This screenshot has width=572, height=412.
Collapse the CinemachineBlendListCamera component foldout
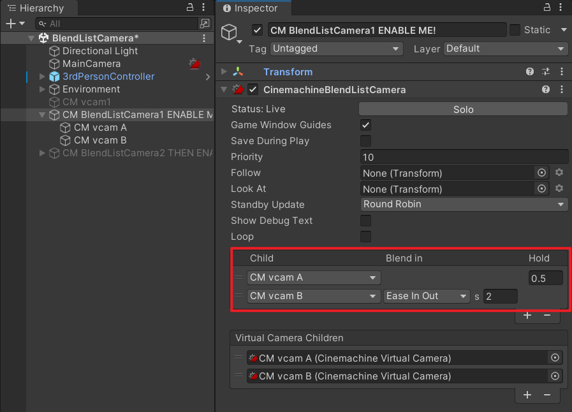click(x=224, y=89)
